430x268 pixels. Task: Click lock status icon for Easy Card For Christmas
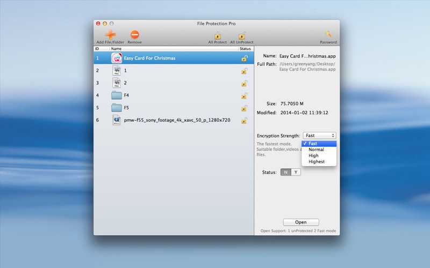[245, 58]
